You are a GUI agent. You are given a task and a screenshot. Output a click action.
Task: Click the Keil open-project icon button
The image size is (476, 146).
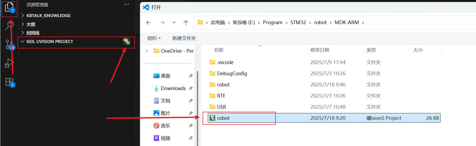click(126, 41)
